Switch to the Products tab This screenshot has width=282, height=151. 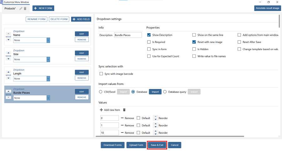coord(10,8)
